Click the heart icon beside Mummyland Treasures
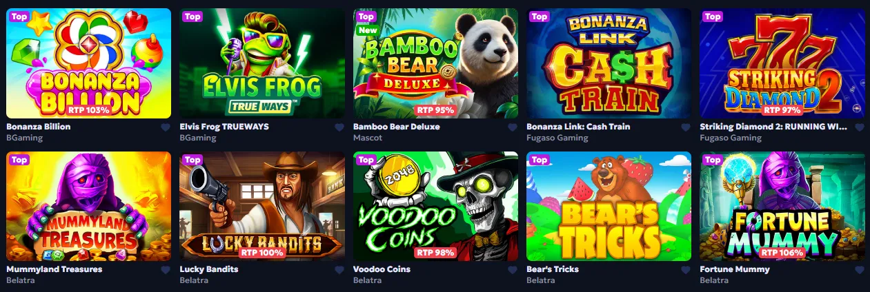 coord(166,270)
